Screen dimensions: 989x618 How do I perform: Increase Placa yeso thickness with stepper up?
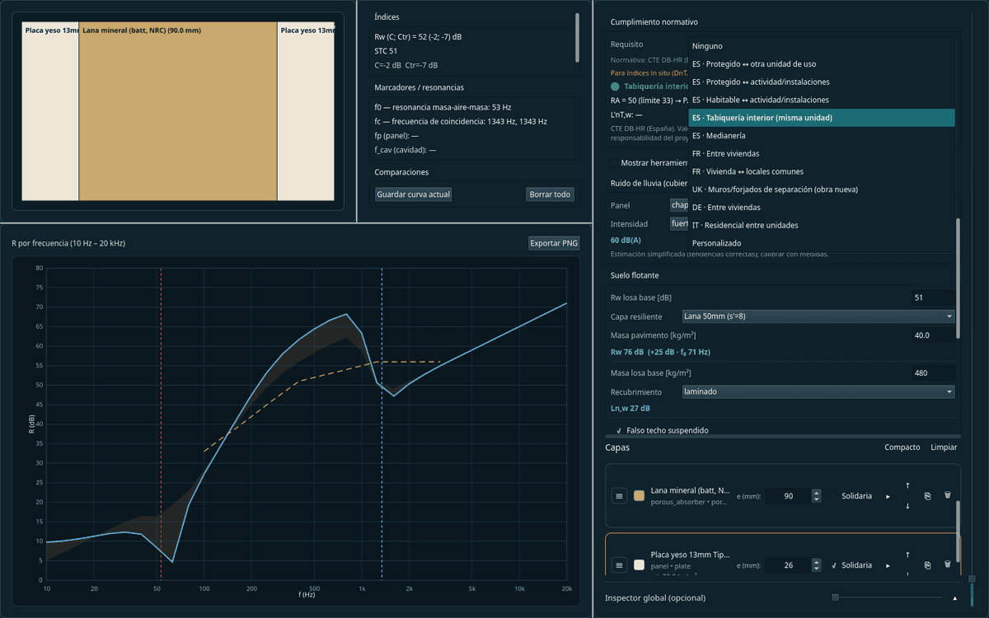(816, 562)
